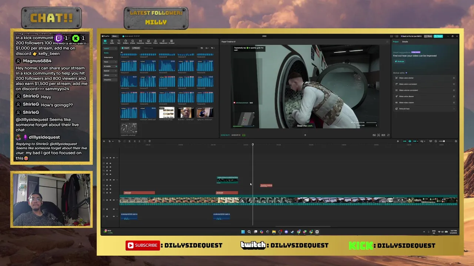Open File Explorer from taskbar
474x266 pixels.
point(274,232)
